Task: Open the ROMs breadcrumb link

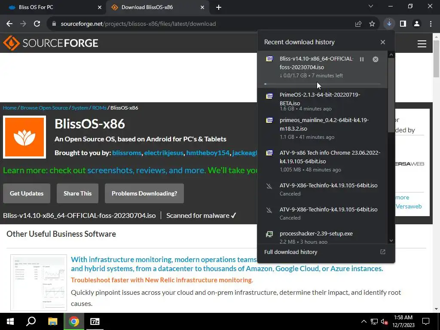Action: tap(99, 108)
